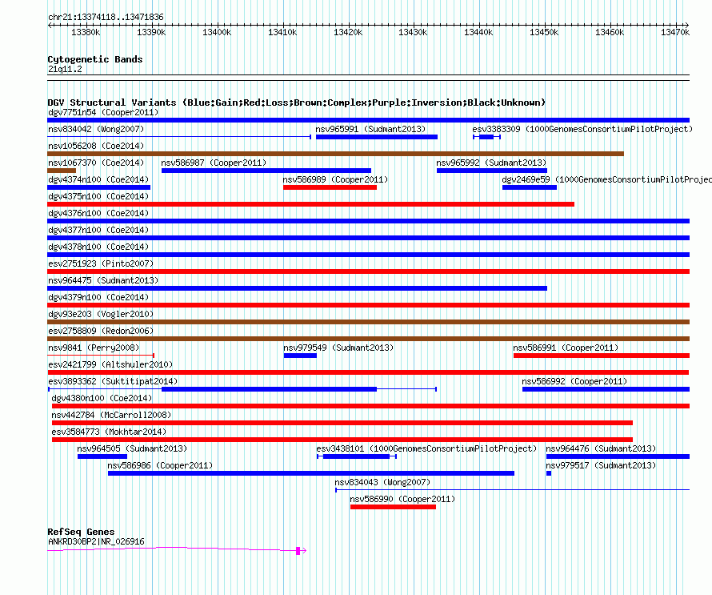
Task: Open nsv442784 (McCarroll2008) label
Action: (111, 415)
